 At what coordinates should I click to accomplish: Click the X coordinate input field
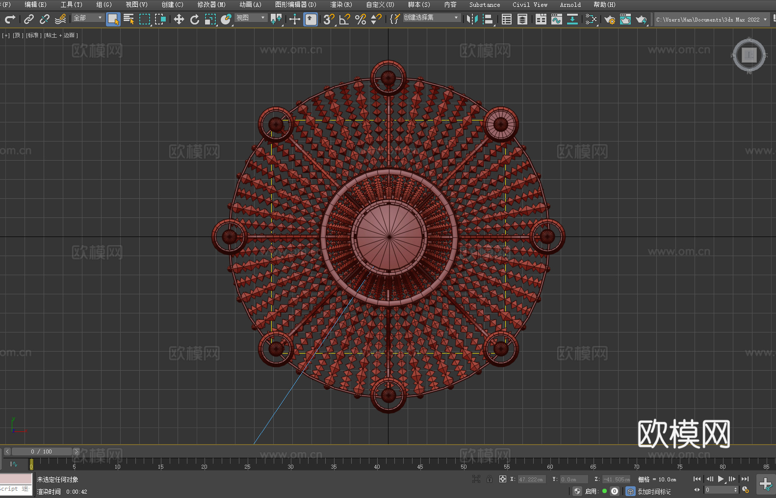(531, 479)
